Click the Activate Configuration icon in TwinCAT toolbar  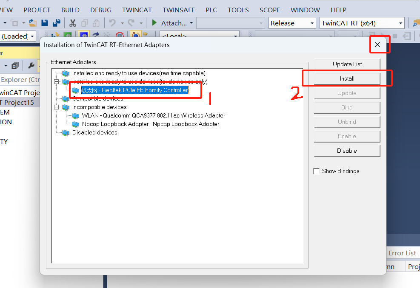[x=55, y=36]
